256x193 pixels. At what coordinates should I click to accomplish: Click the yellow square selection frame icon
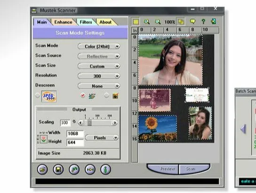pyautogui.click(x=136, y=22)
